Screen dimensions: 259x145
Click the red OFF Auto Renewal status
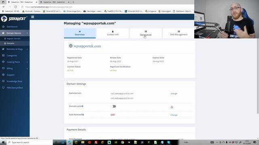pyautogui.click(x=113, y=115)
